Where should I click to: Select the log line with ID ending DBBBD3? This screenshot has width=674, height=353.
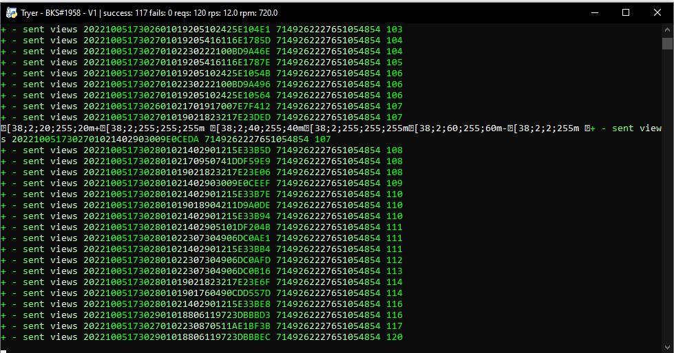(202, 315)
